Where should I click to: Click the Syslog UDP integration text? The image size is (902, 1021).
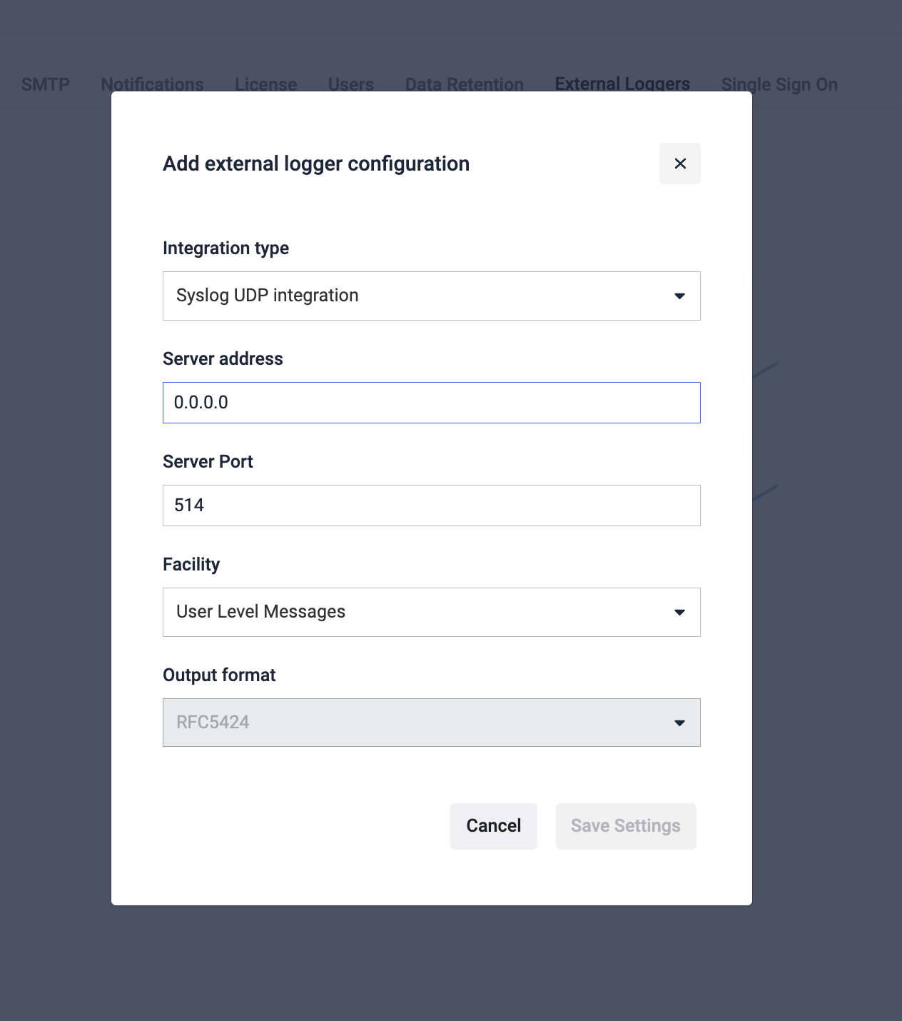(268, 296)
